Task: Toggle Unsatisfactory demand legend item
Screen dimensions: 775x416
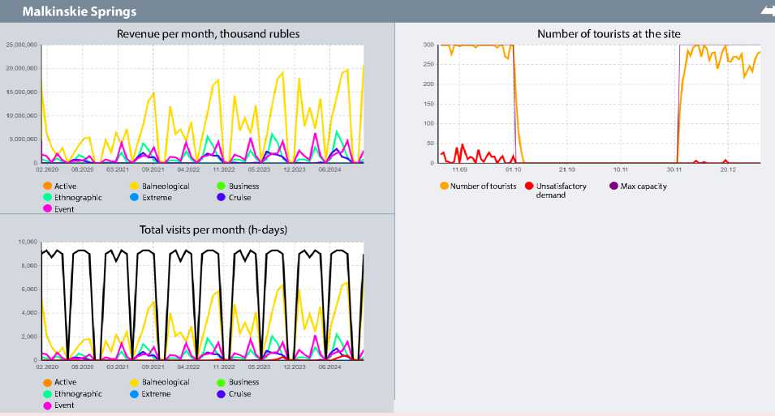Action: pos(556,191)
